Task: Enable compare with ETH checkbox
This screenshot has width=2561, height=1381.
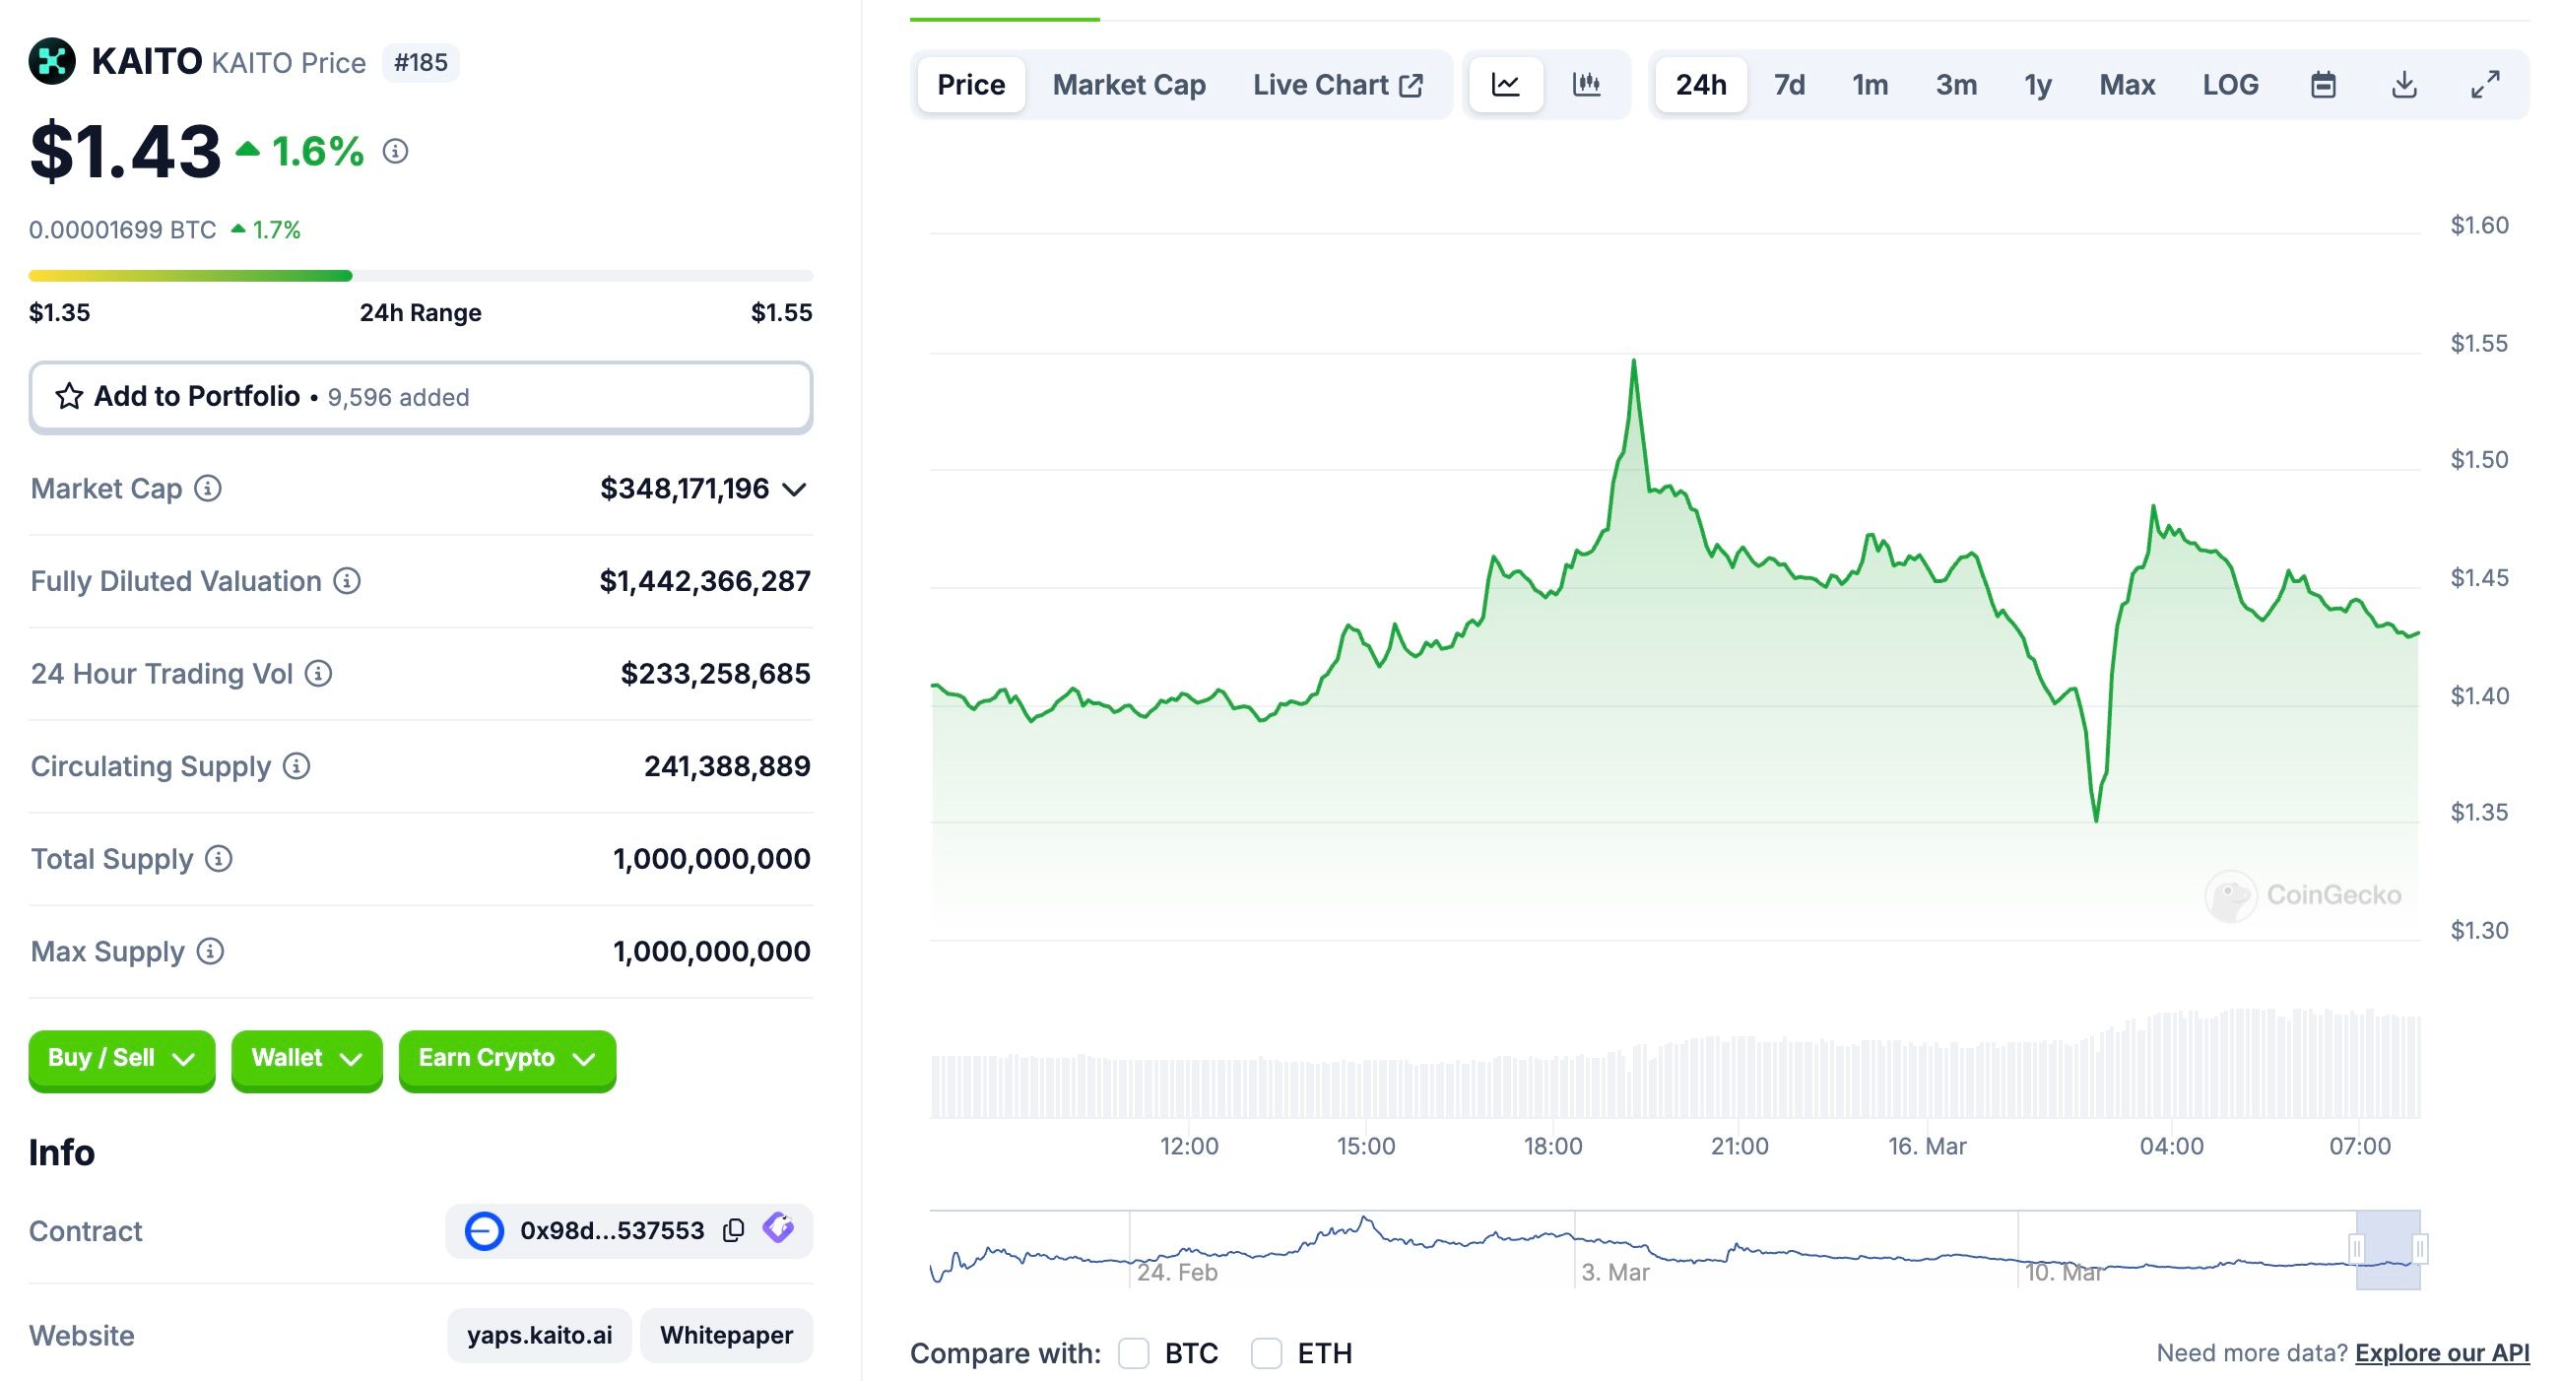Action: click(1266, 1353)
